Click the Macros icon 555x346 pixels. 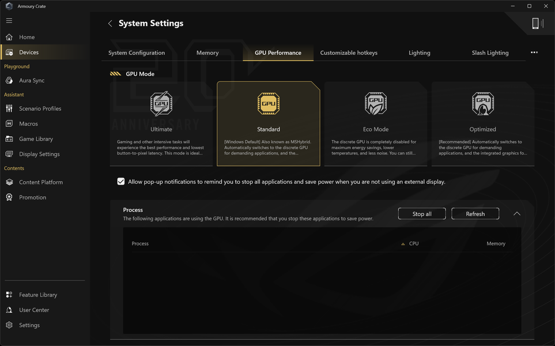click(x=9, y=123)
